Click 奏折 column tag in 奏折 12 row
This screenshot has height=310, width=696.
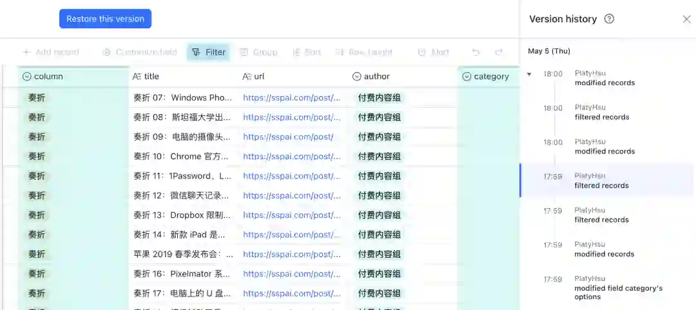37,195
